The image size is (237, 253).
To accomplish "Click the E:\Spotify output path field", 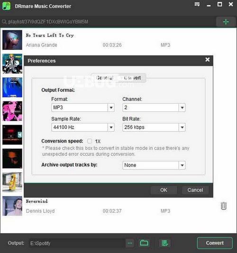I will (77, 243).
